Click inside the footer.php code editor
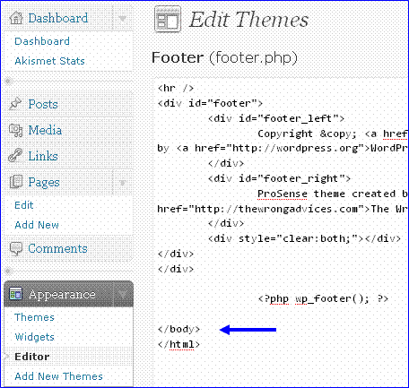Image resolution: width=409 pixels, height=388 pixels. tap(281, 231)
